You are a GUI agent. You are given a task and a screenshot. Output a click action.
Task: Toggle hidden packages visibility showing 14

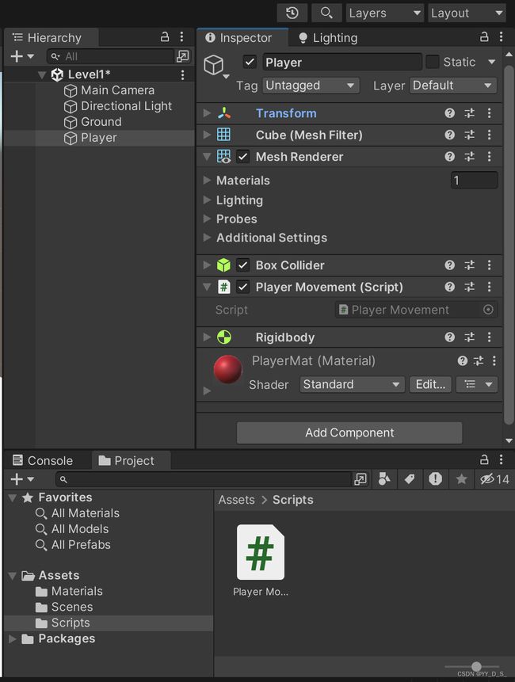pos(494,479)
